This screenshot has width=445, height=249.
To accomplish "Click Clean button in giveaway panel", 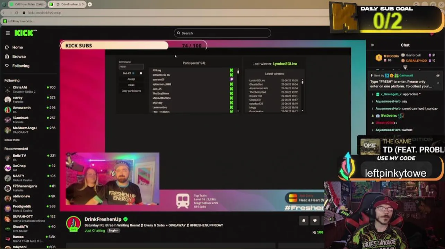I will 131,85.
